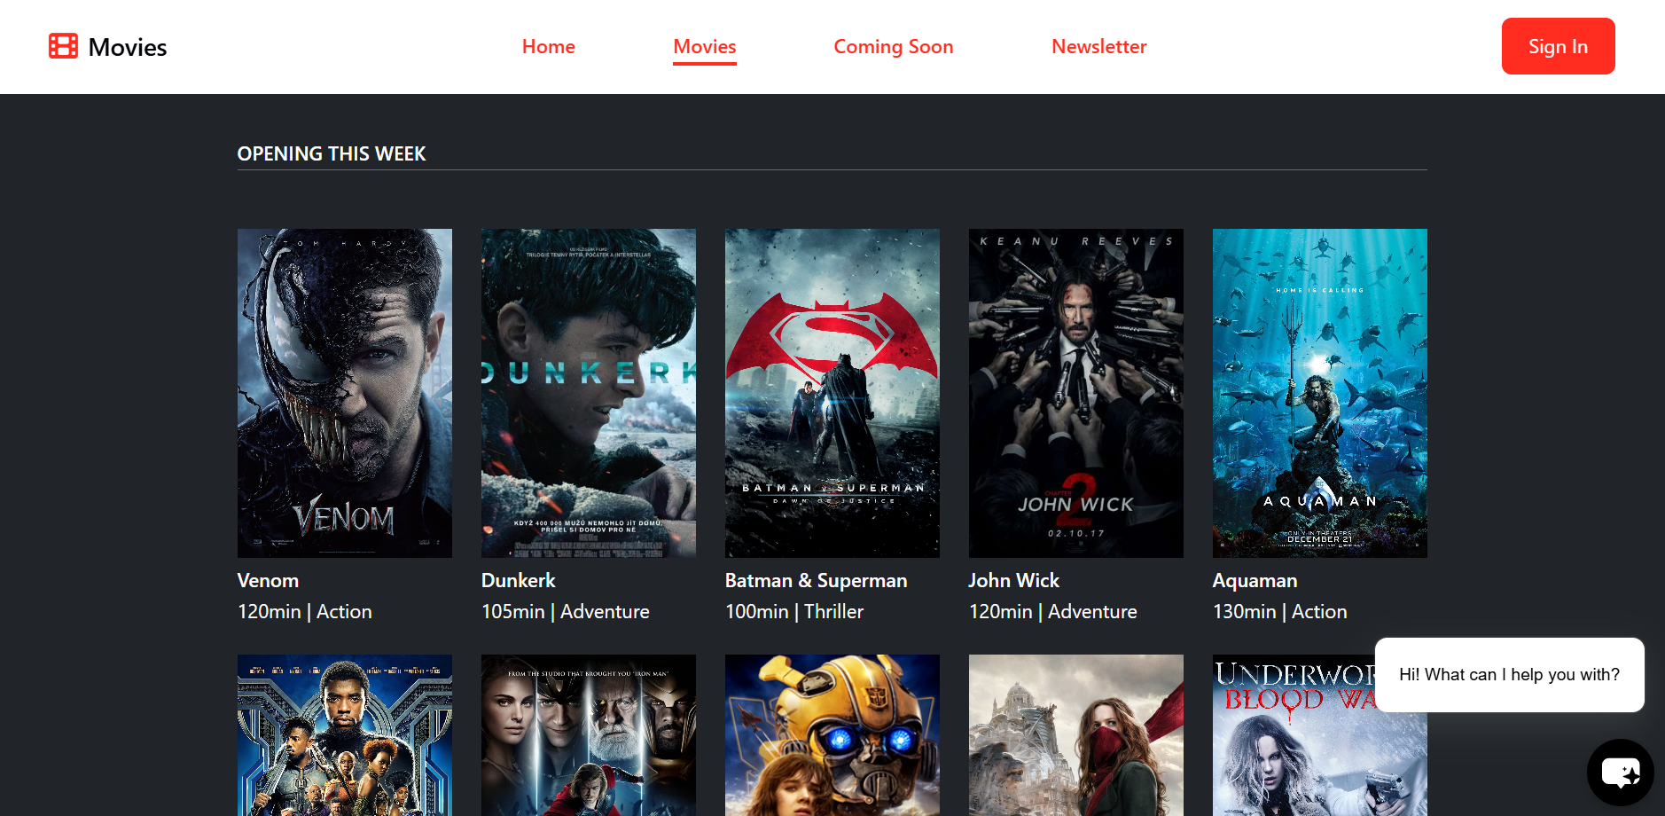Open the Venom movie title link

268,580
